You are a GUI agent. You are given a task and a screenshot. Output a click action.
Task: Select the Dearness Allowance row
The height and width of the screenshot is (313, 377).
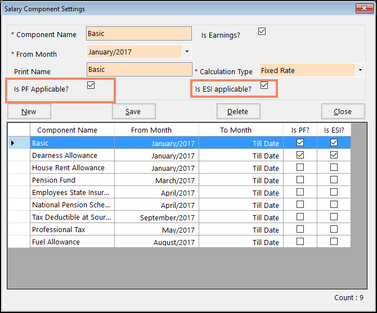tap(179, 155)
